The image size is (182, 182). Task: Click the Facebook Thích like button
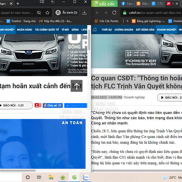76,105
